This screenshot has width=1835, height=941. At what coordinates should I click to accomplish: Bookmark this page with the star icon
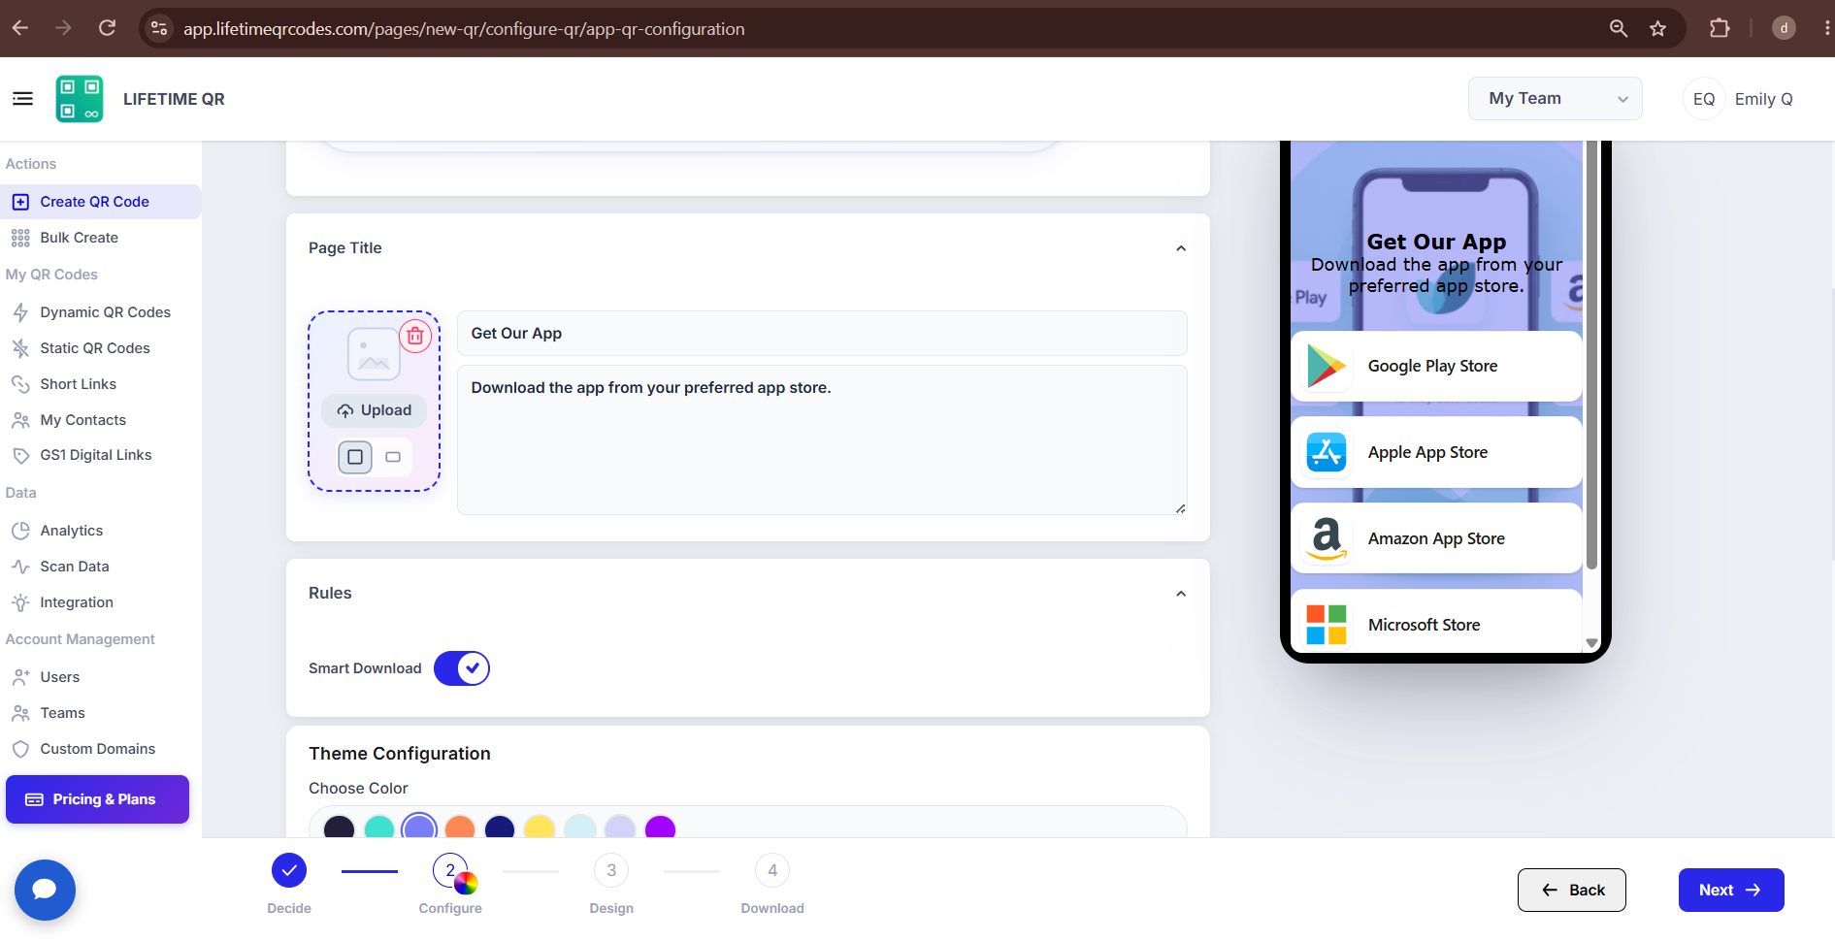[1658, 28]
